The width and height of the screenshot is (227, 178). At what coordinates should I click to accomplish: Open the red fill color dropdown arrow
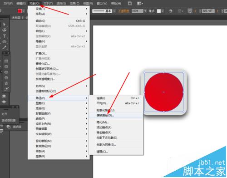[x=24, y=11]
